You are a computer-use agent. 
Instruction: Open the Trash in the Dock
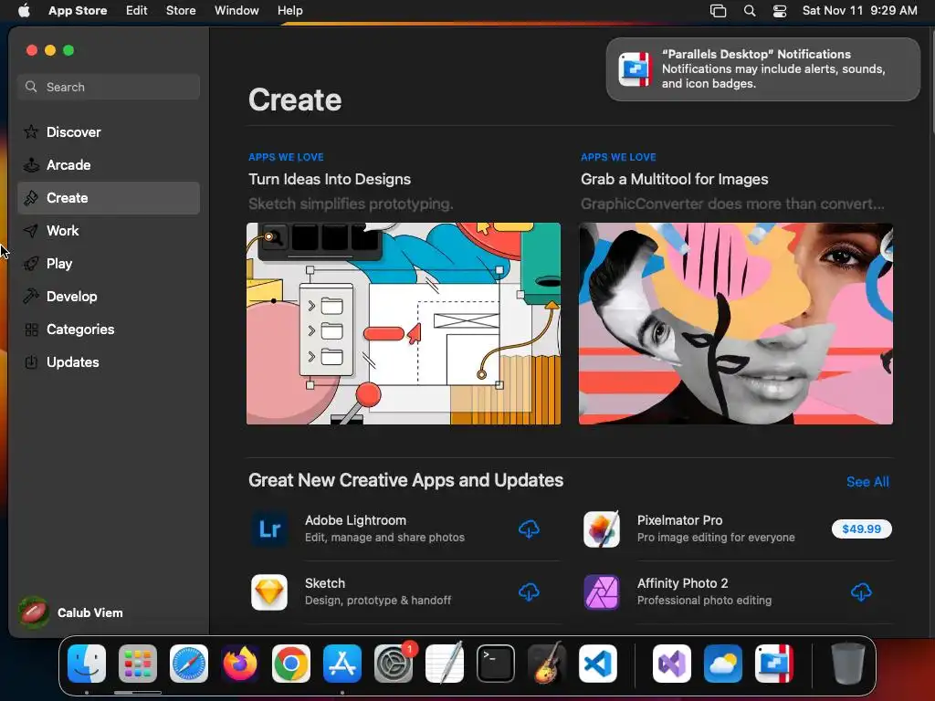pos(848,664)
